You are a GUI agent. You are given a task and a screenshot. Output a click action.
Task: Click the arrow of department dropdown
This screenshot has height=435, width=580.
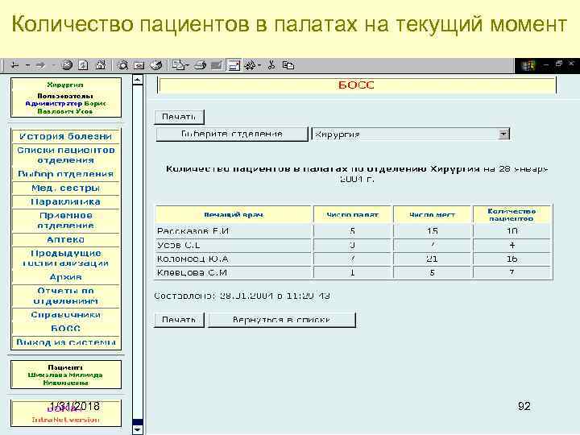pos(503,134)
